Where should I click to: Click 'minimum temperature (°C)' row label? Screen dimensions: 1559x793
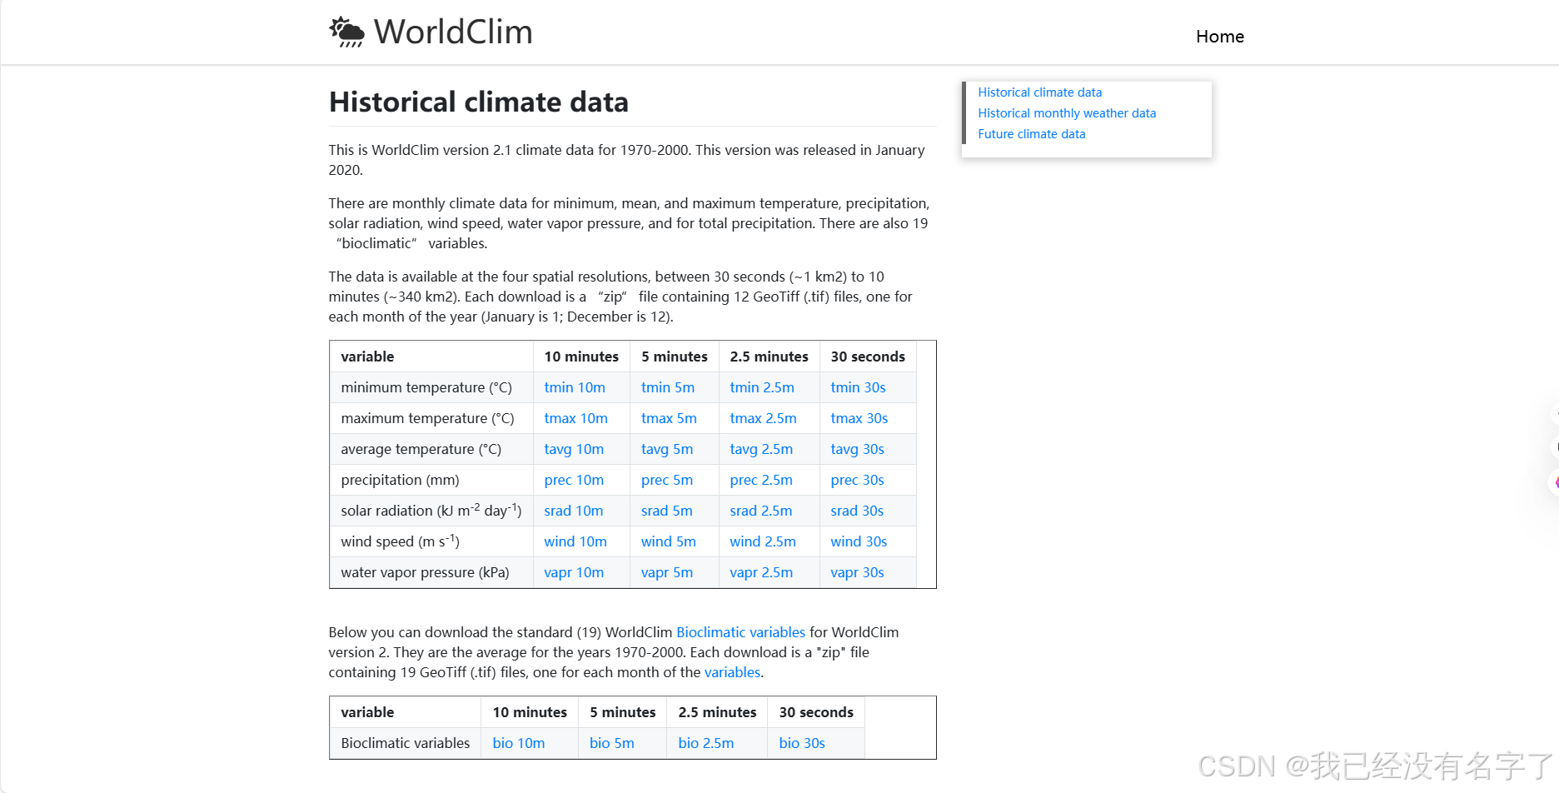(426, 387)
